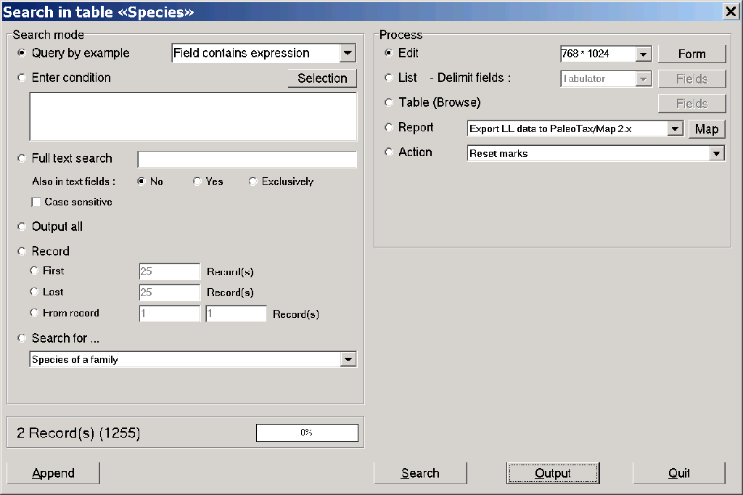Open the Field contains expression dropdown

tap(348, 53)
